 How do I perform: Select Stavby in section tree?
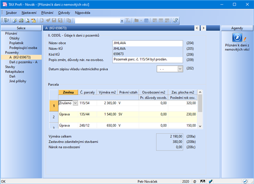(x=10, y=67)
